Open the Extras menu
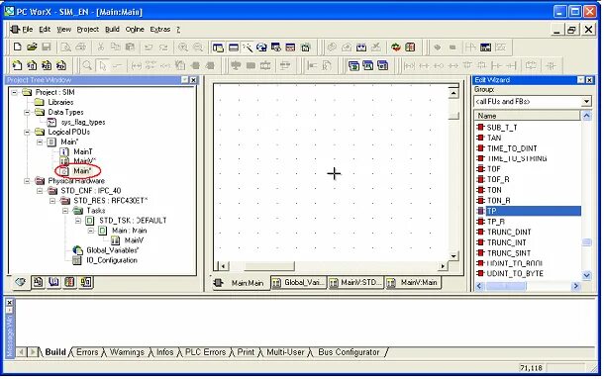The width and height of the screenshot is (604, 379). [159, 30]
